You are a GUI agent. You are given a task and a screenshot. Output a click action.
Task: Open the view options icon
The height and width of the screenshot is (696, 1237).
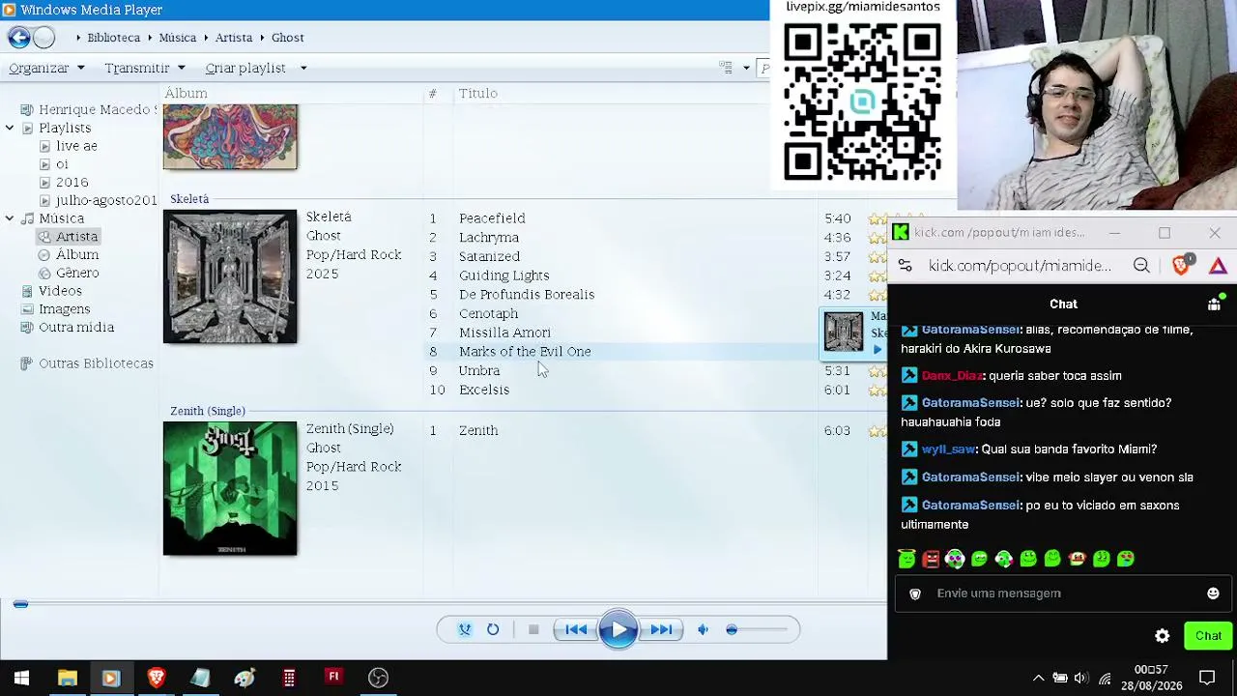(x=726, y=68)
